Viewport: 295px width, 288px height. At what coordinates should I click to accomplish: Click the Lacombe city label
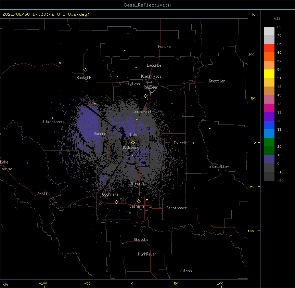(x=154, y=65)
